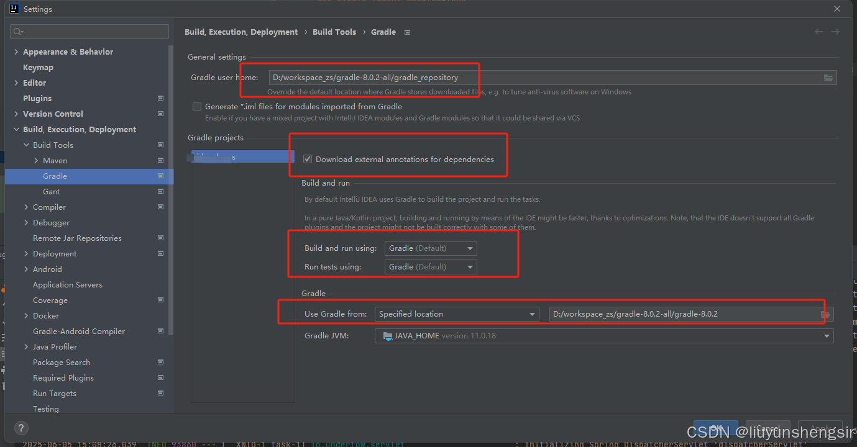Uncheck Download external annotations for dependencies

click(308, 159)
